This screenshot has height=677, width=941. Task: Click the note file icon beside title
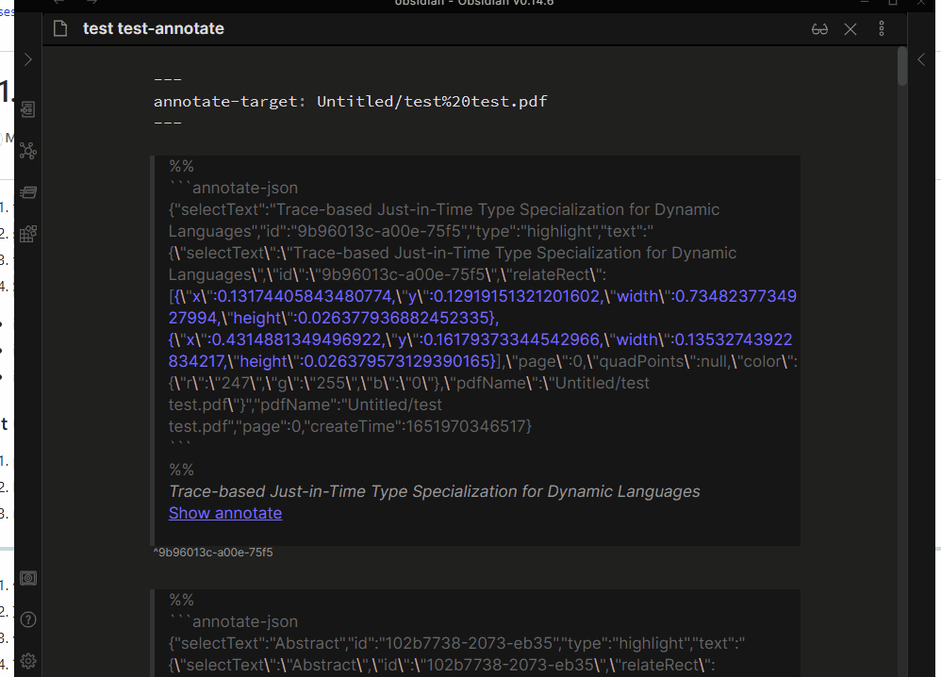[60, 28]
